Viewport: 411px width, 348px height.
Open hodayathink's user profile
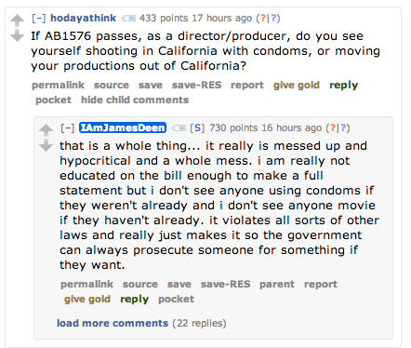point(83,18)
